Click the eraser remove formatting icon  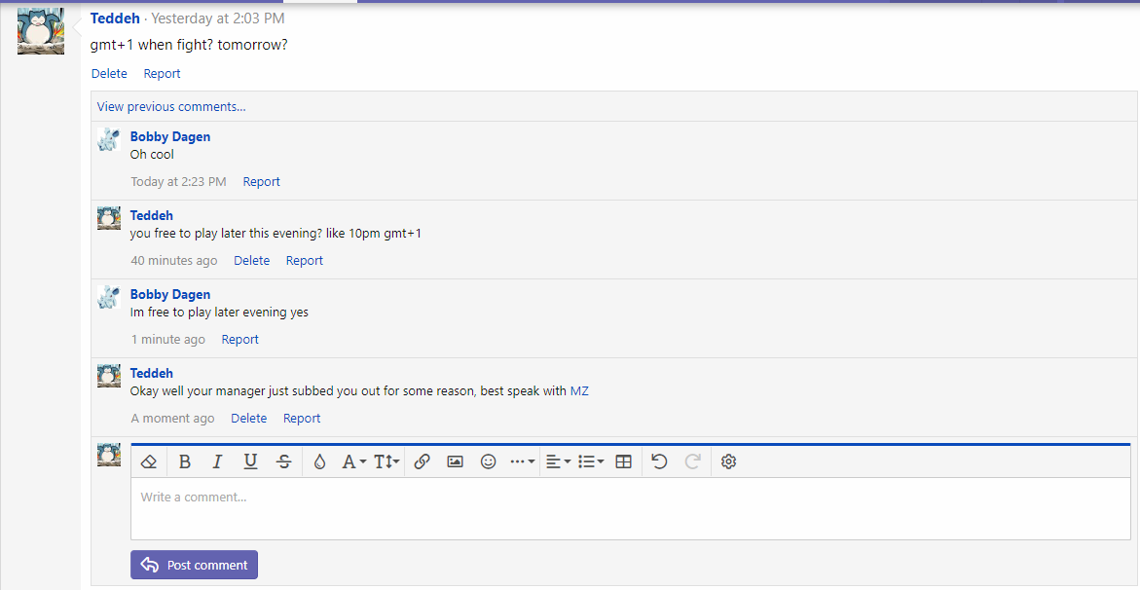149,461
